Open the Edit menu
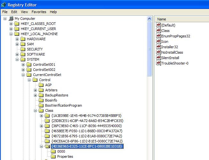Viewport: 209px width, 160px height. [x=14, y=12]
